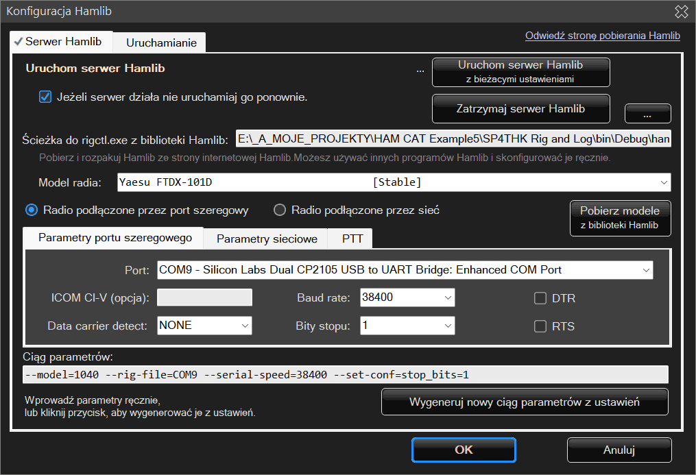This screenshot has width=696, height=475.
Task: Close the Konfiguracja Hamlib dialog window
Action: tap(681, 11)
